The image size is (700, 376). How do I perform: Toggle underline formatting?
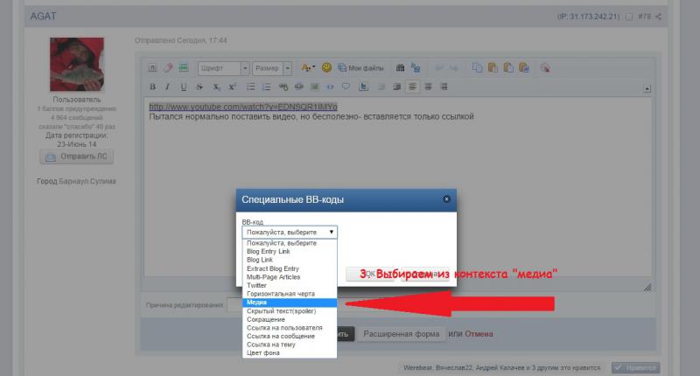(184, 87)
